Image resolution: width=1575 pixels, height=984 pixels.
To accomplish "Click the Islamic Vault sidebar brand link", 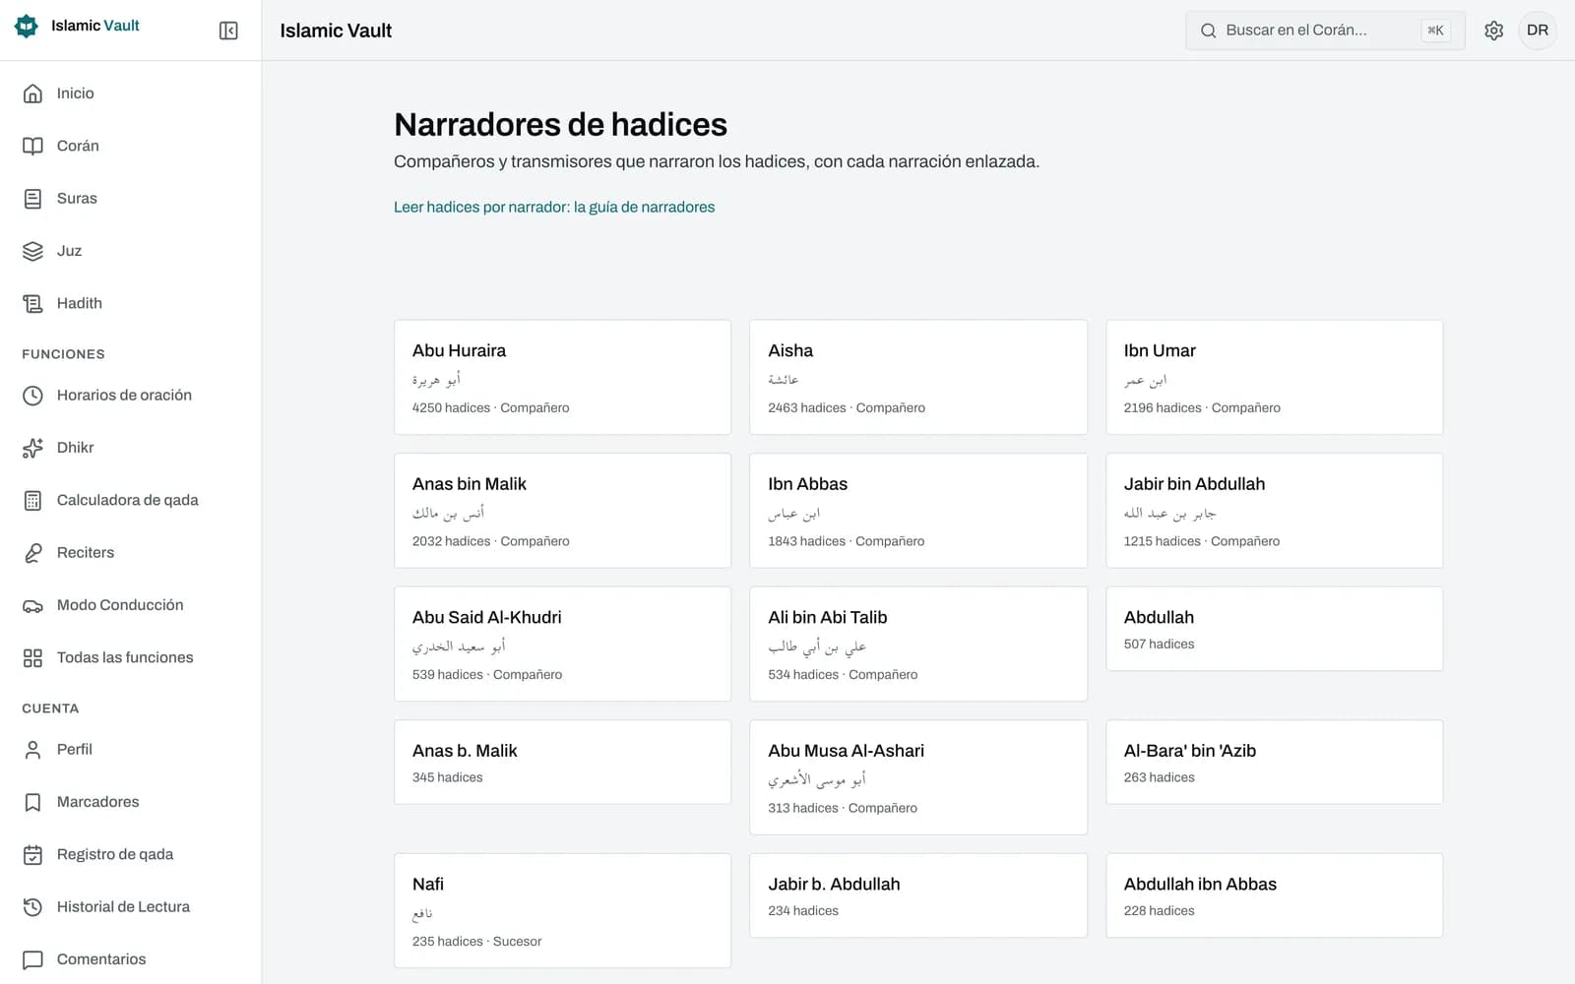I will (78, 26).
